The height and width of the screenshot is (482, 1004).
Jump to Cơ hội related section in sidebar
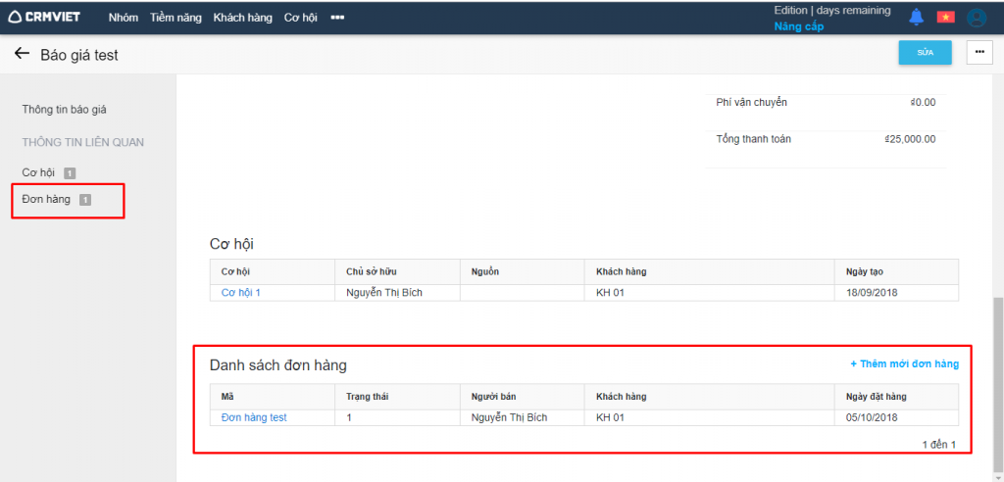[x=39, y=172]
